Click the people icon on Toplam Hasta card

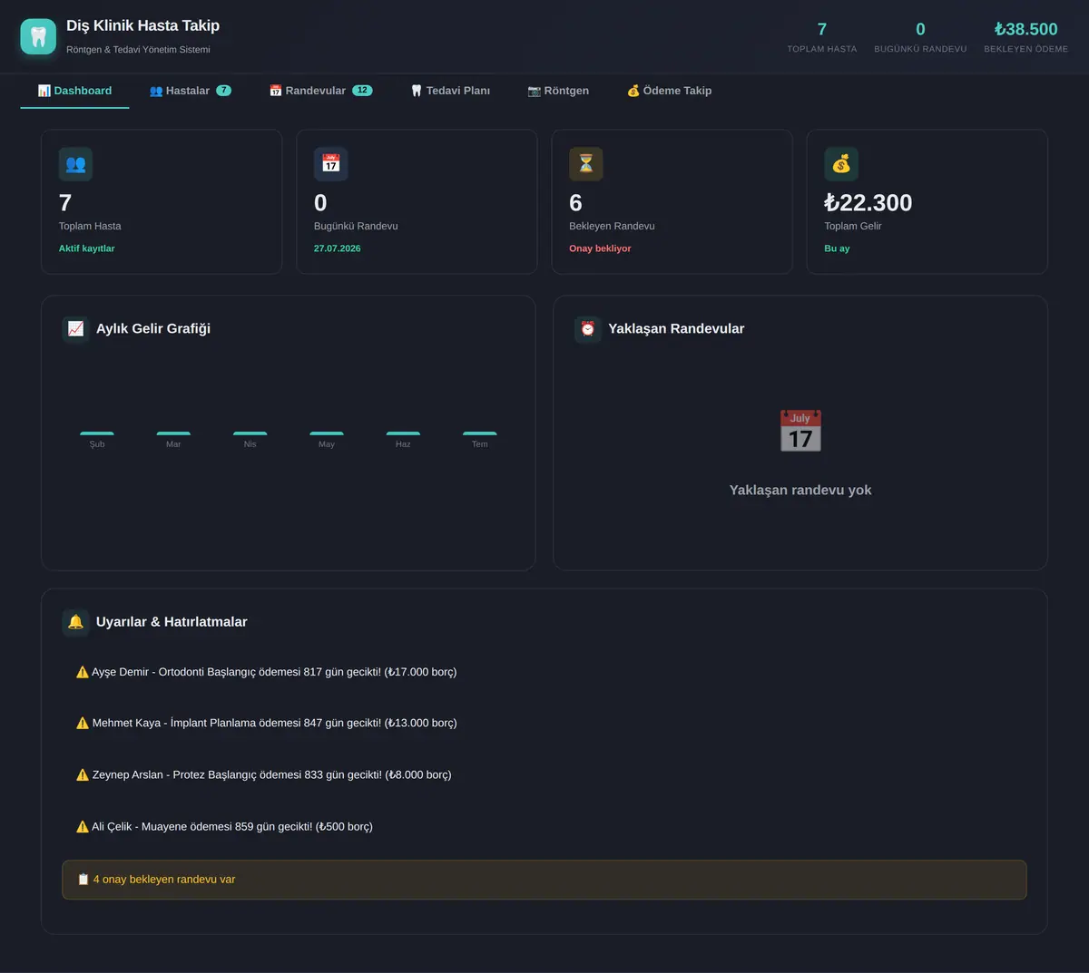tap(75, 164)
